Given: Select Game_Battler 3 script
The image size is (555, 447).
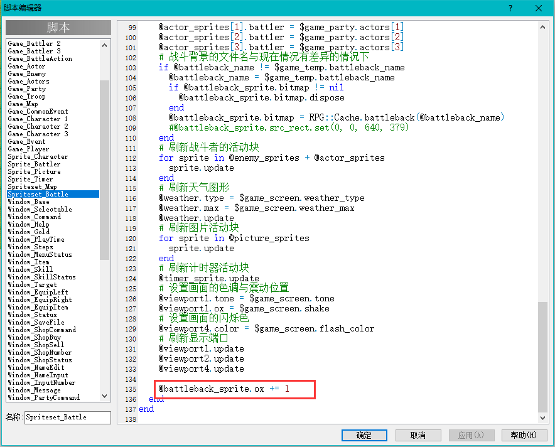Looking at the screenshot, I should tap(34, 51).
